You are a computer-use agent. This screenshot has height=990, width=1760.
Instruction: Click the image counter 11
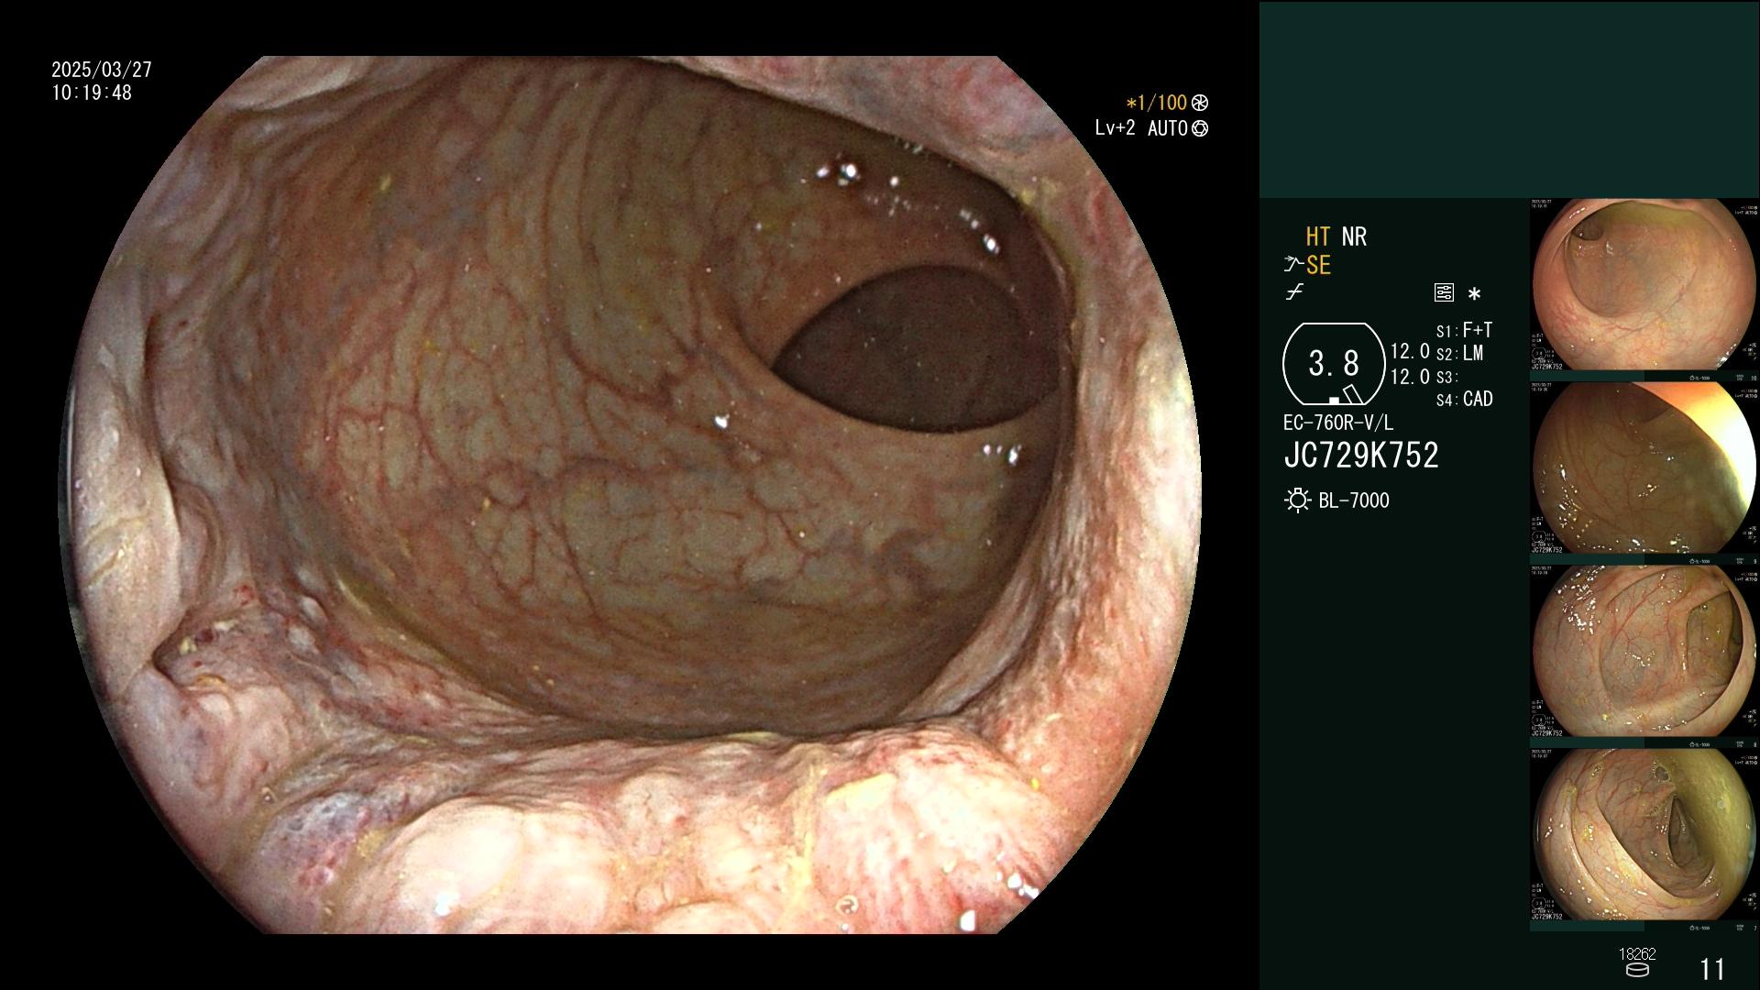click(x=1712, y=969)
